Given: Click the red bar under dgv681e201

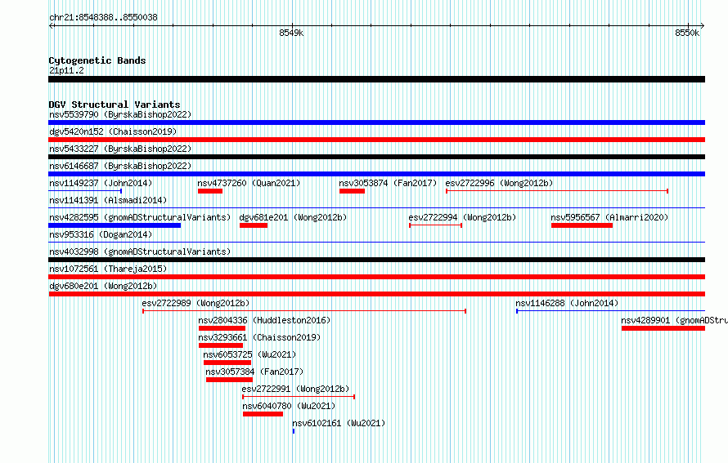Looking at the screenshot, I should (x=254, y=225).
